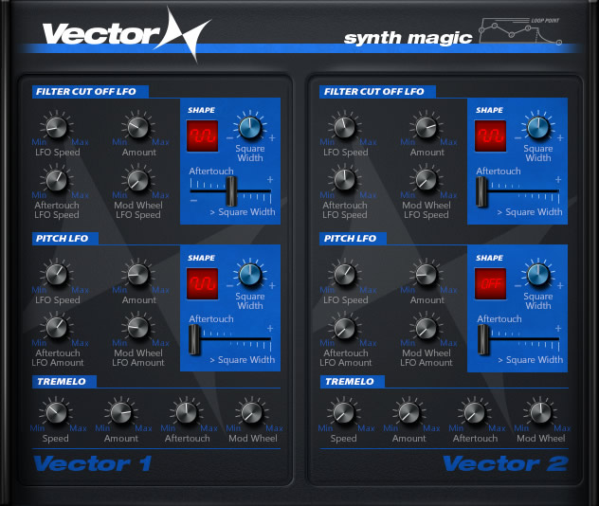Click Vector 1 Pitch Mod Wheel LFO Amount knob
Screen dimensions: 599x506
pos(138,328)
